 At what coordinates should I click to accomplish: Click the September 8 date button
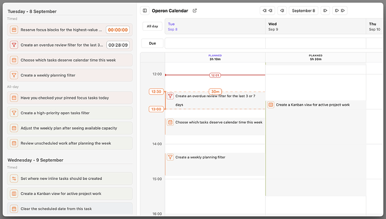pos(304,11)
